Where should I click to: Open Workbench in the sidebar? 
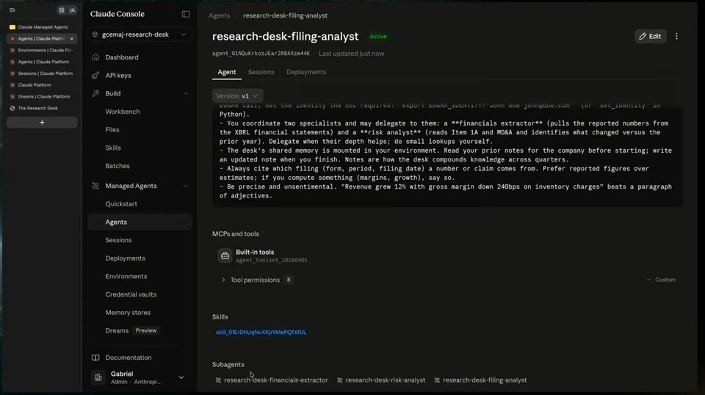[123, 112]
